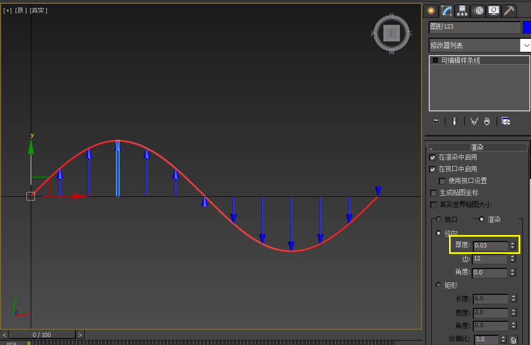
Task: Click the rectangular 角度 spinner arrows
Action: point(514,326)
